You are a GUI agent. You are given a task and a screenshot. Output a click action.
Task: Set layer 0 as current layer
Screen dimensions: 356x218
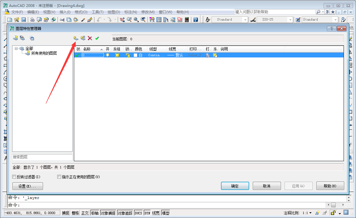(x=97, y=38)
